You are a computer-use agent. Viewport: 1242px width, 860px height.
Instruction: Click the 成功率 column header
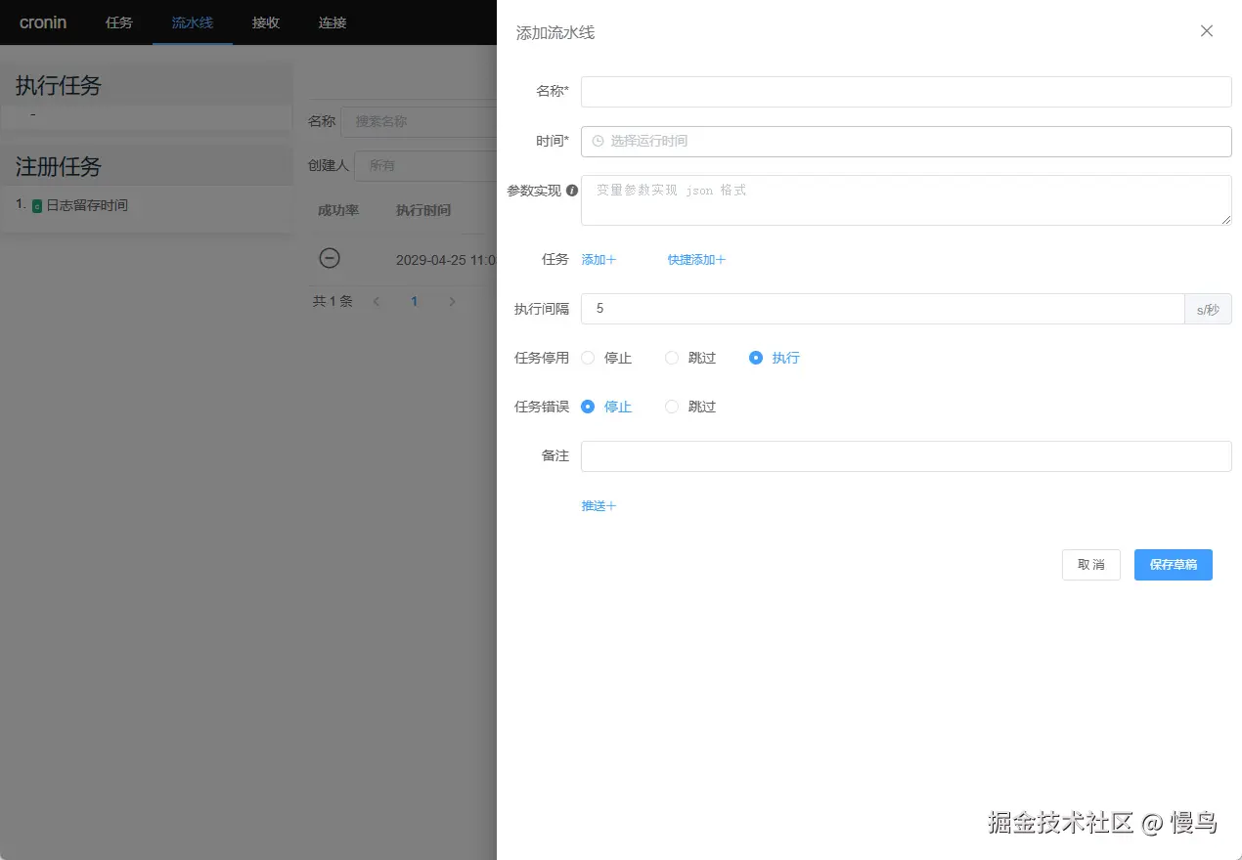(338, 210)
